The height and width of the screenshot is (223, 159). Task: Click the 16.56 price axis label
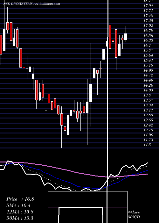[148, 36]
